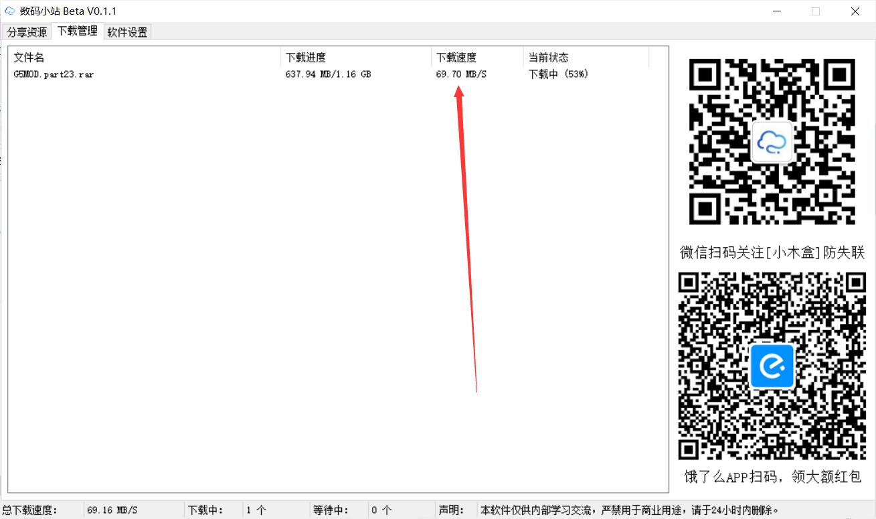Switch to the 分享资源 tab
This screenshot has height=519, width=876.
[x=26, y=31]
